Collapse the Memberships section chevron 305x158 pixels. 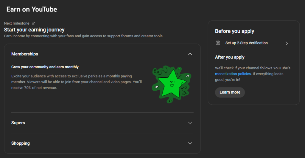tap(190, 54)
